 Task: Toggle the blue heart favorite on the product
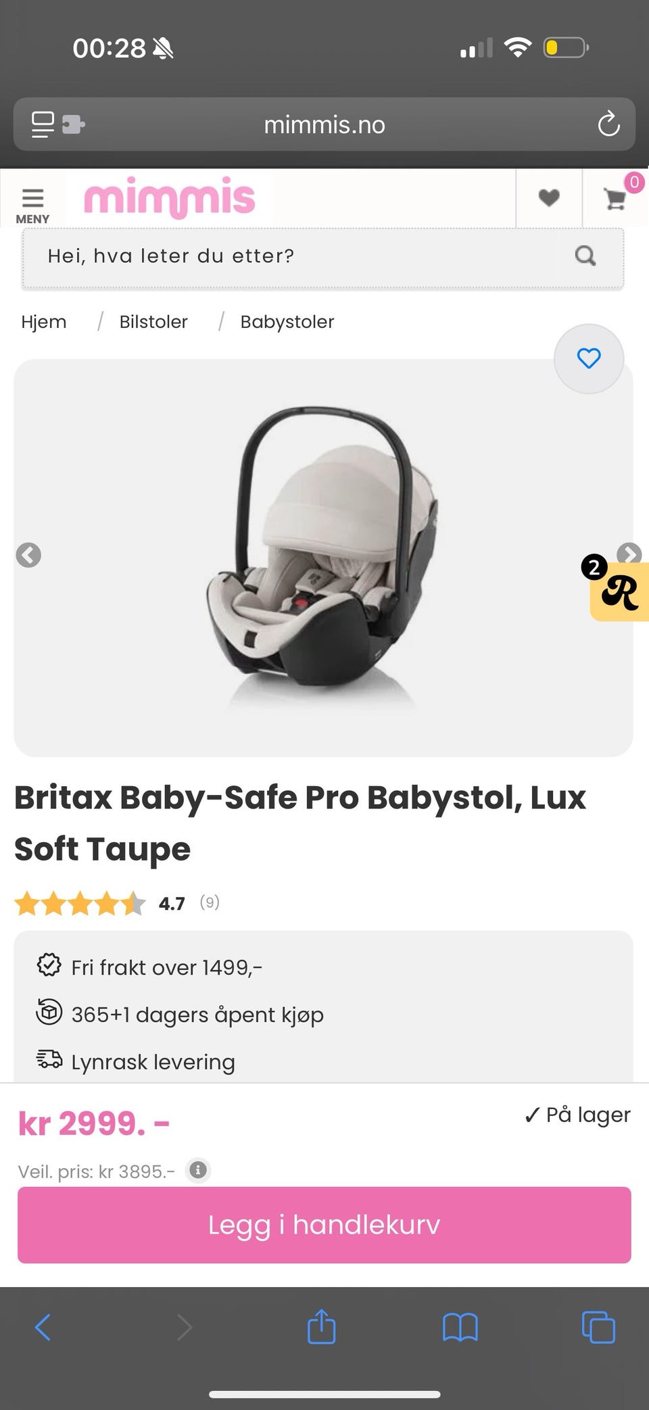click(589, 358)
